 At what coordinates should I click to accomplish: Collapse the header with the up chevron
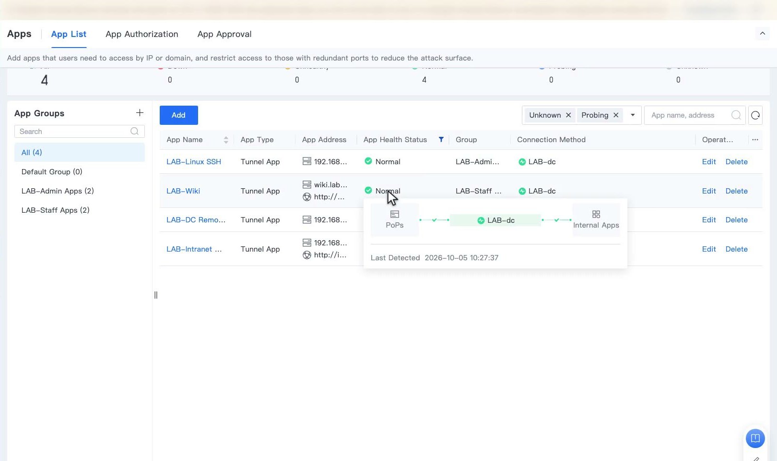coord(762,34)
